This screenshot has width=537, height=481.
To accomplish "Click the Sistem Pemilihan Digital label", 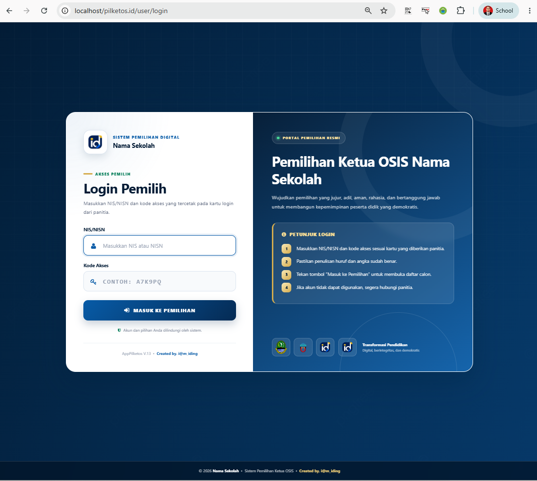I will pyautogui.click(x=146, y=137).
